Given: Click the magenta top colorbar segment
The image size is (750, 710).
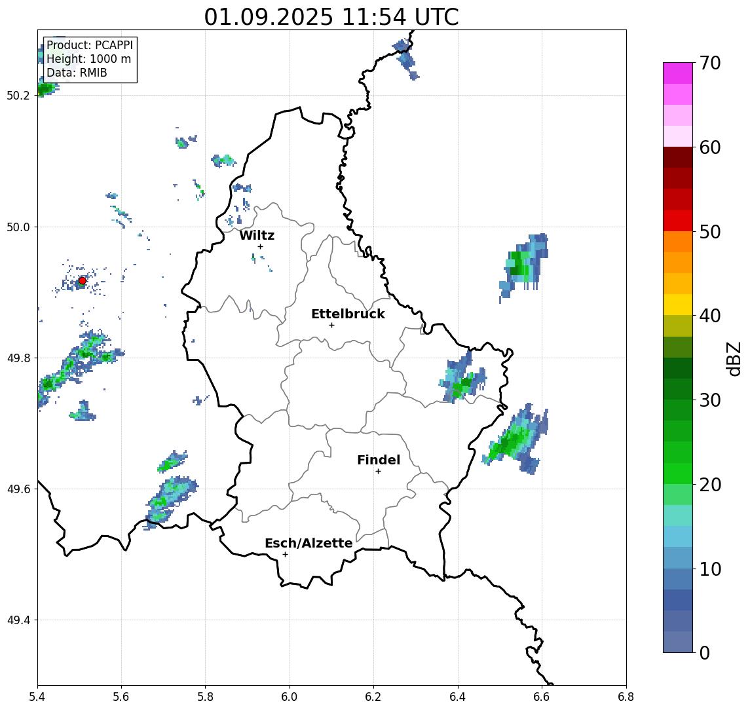Looking at the screenshot, I should pyautogui.click(x=678, y=73).
